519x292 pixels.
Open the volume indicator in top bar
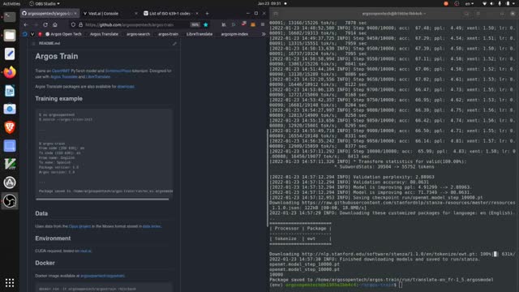pyautogui.click(x=491, y=3)
